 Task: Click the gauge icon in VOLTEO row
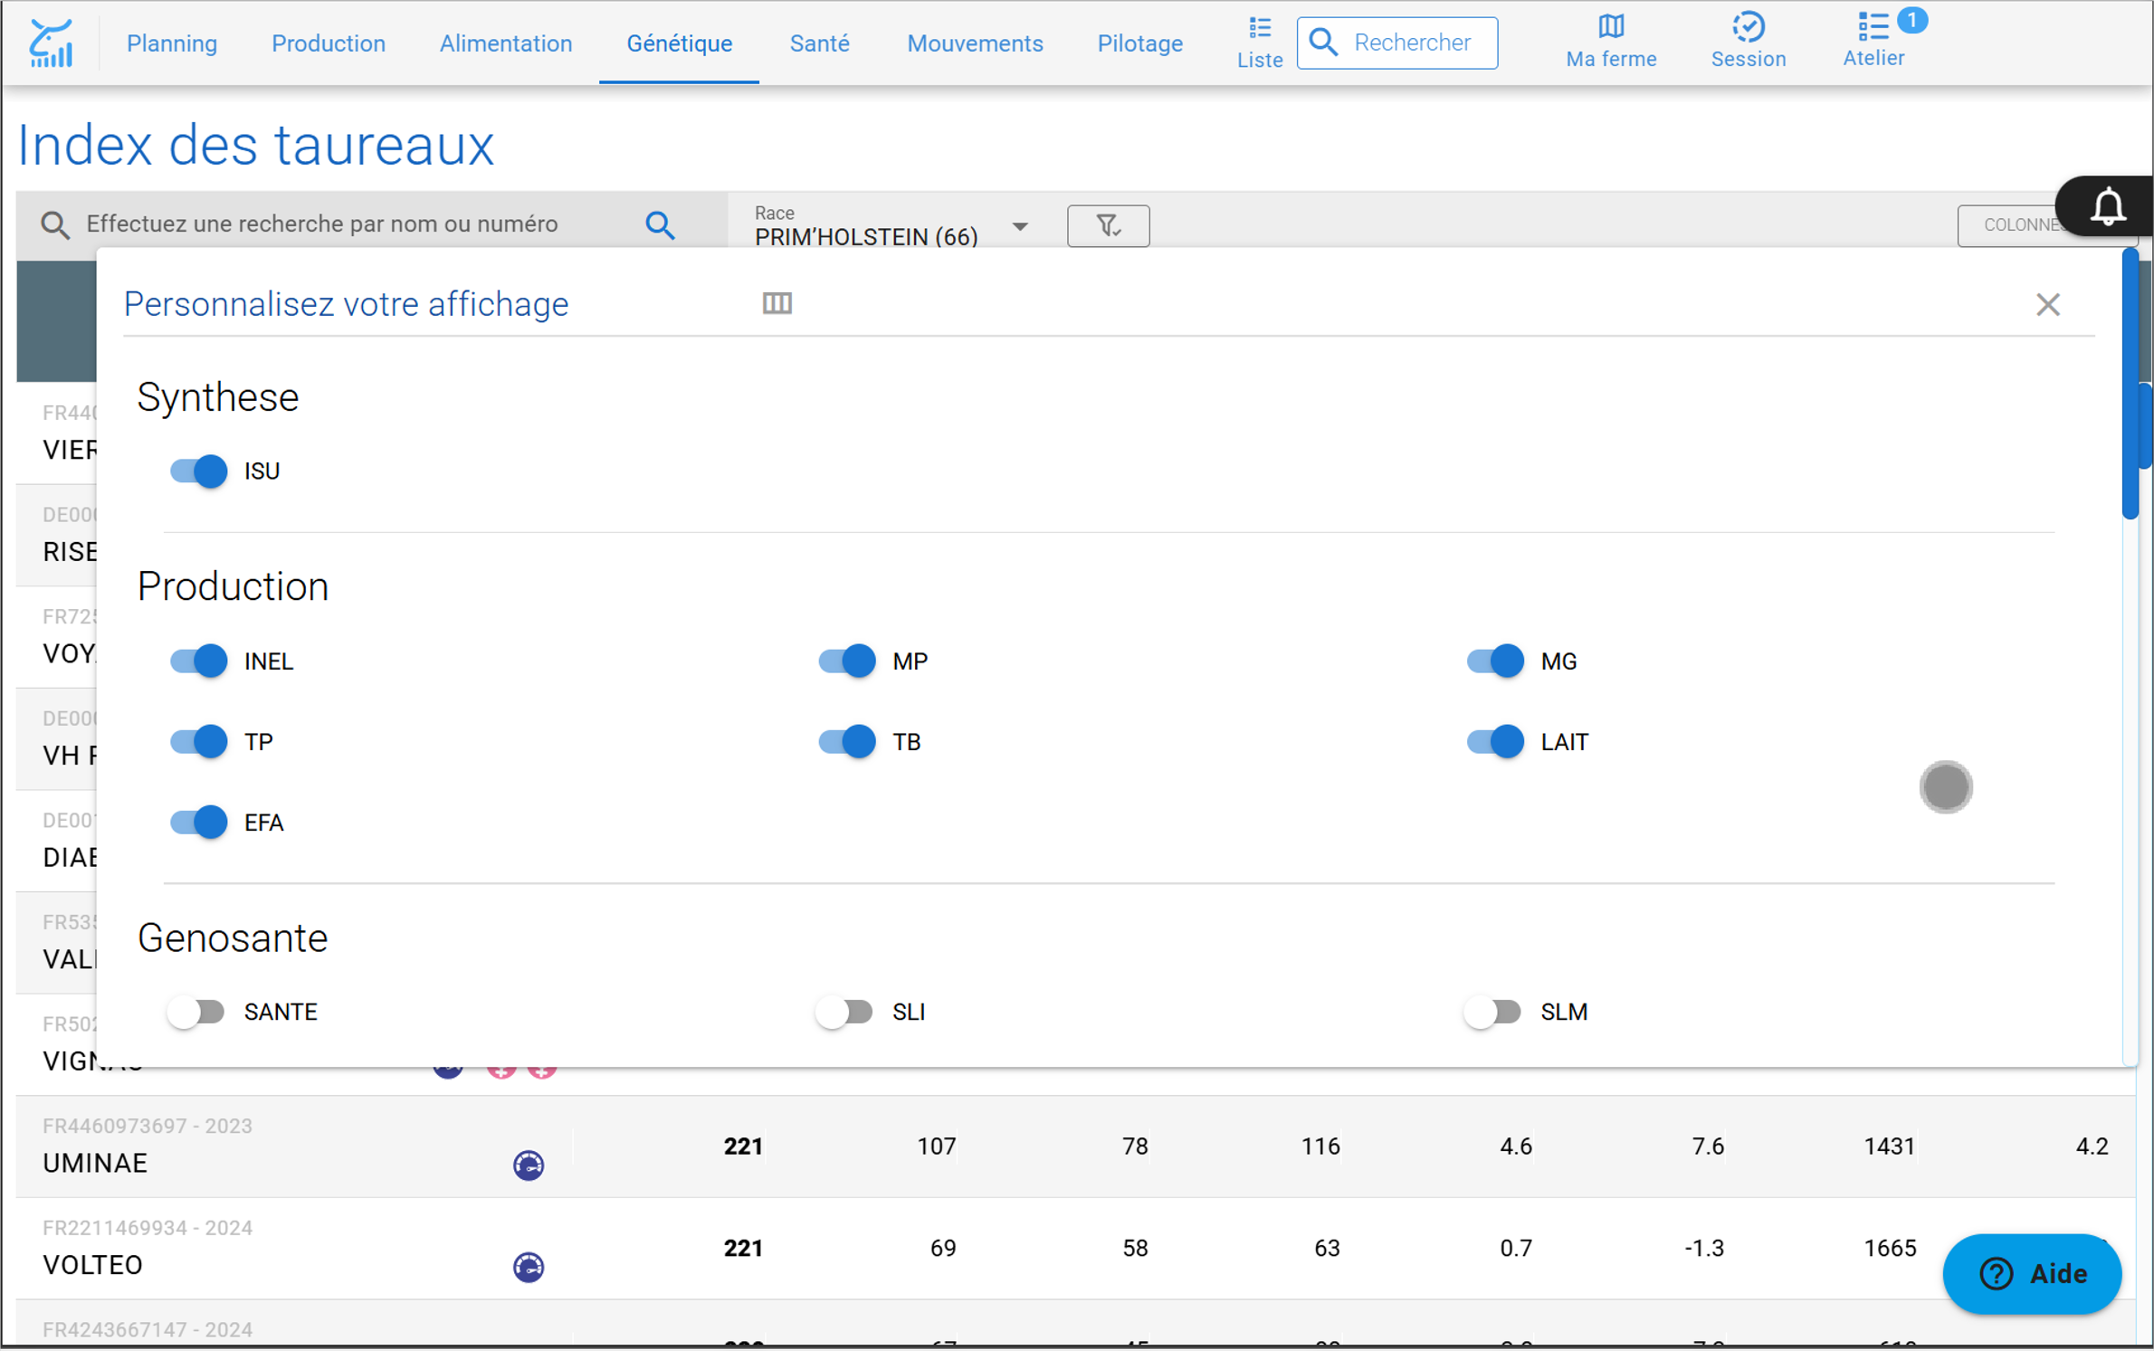coord(529,1268)
